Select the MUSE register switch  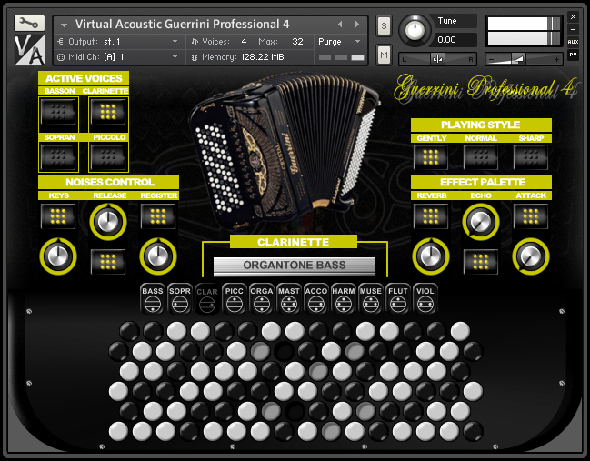coord(371,299)
